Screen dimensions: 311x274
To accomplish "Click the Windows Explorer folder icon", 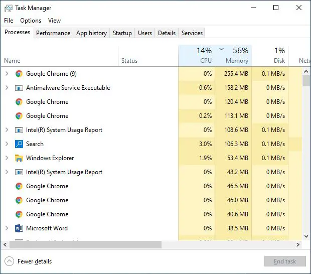I will click(x=19, y=158).
